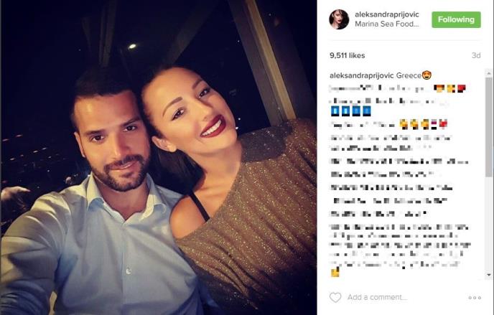
Task: View the 9,511 likes list
Action: 348,55
